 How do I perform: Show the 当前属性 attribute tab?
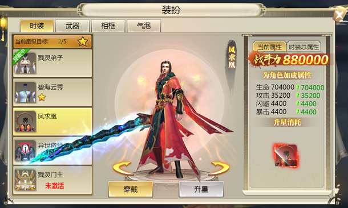tap(270, 47)
